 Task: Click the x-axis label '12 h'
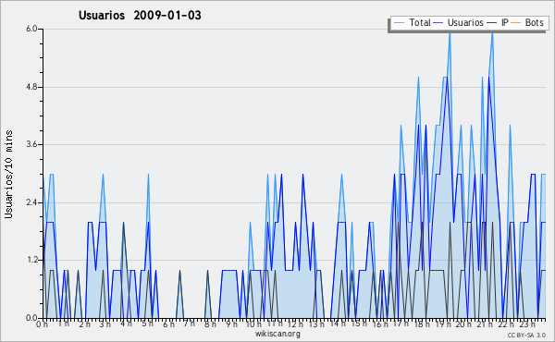pyautogui.click(x=295, y=324)
